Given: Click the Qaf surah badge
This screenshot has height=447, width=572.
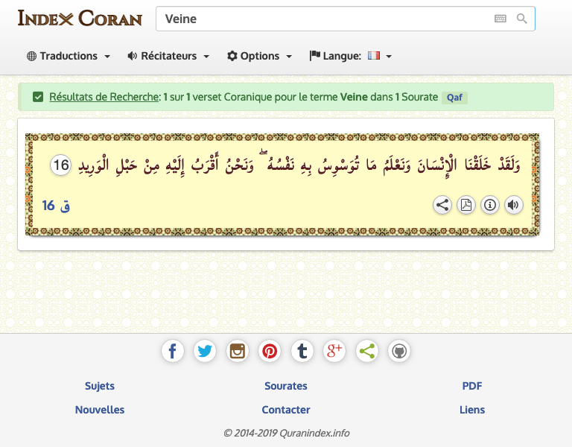Looking at the screenshot, I should (454, 98).
